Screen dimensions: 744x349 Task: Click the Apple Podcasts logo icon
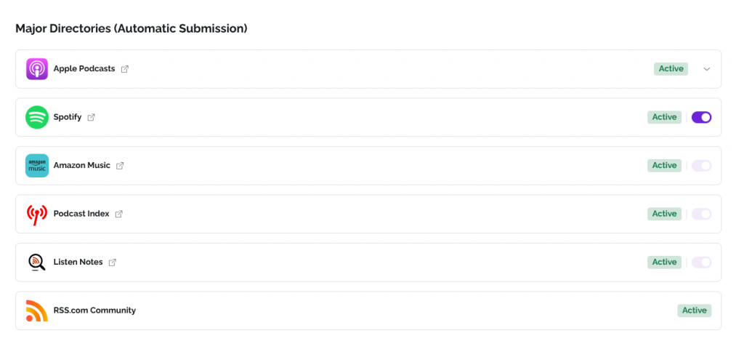coord(37,69)
